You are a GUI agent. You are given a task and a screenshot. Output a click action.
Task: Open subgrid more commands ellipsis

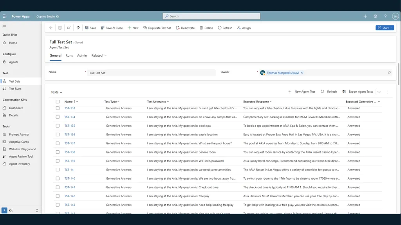click(388, 92)
